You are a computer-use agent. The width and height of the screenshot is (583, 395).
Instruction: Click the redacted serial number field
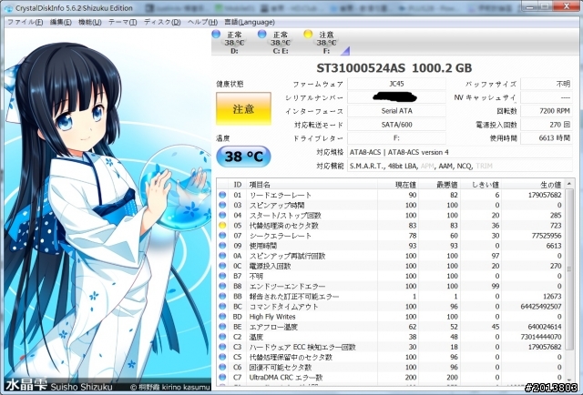pyautogui.click(x=397, y=97)
